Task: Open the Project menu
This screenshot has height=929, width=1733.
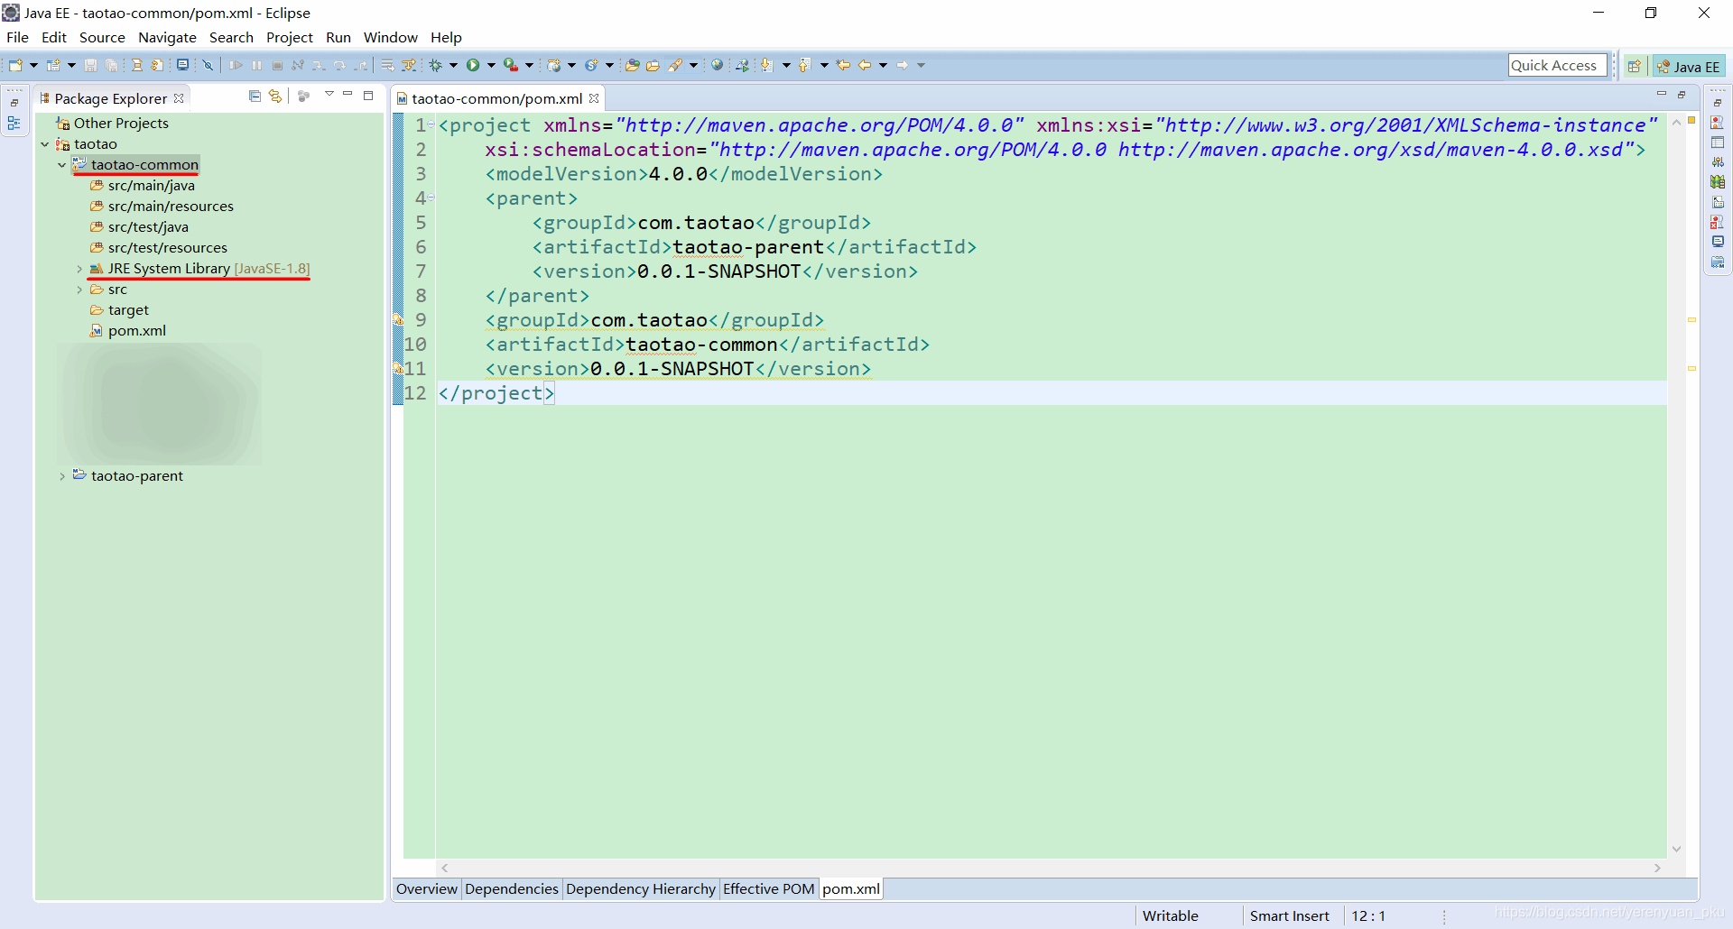Action: [289, 37]
